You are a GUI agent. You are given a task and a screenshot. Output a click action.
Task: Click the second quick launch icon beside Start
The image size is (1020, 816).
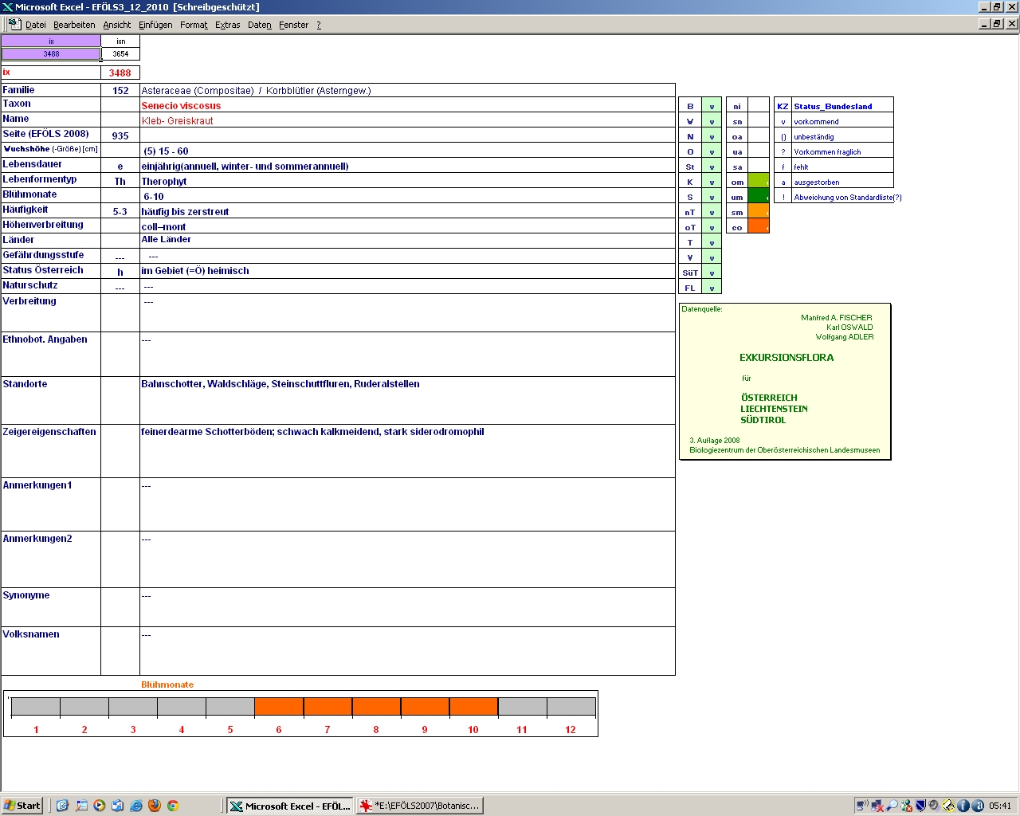[x=81, y=806]
